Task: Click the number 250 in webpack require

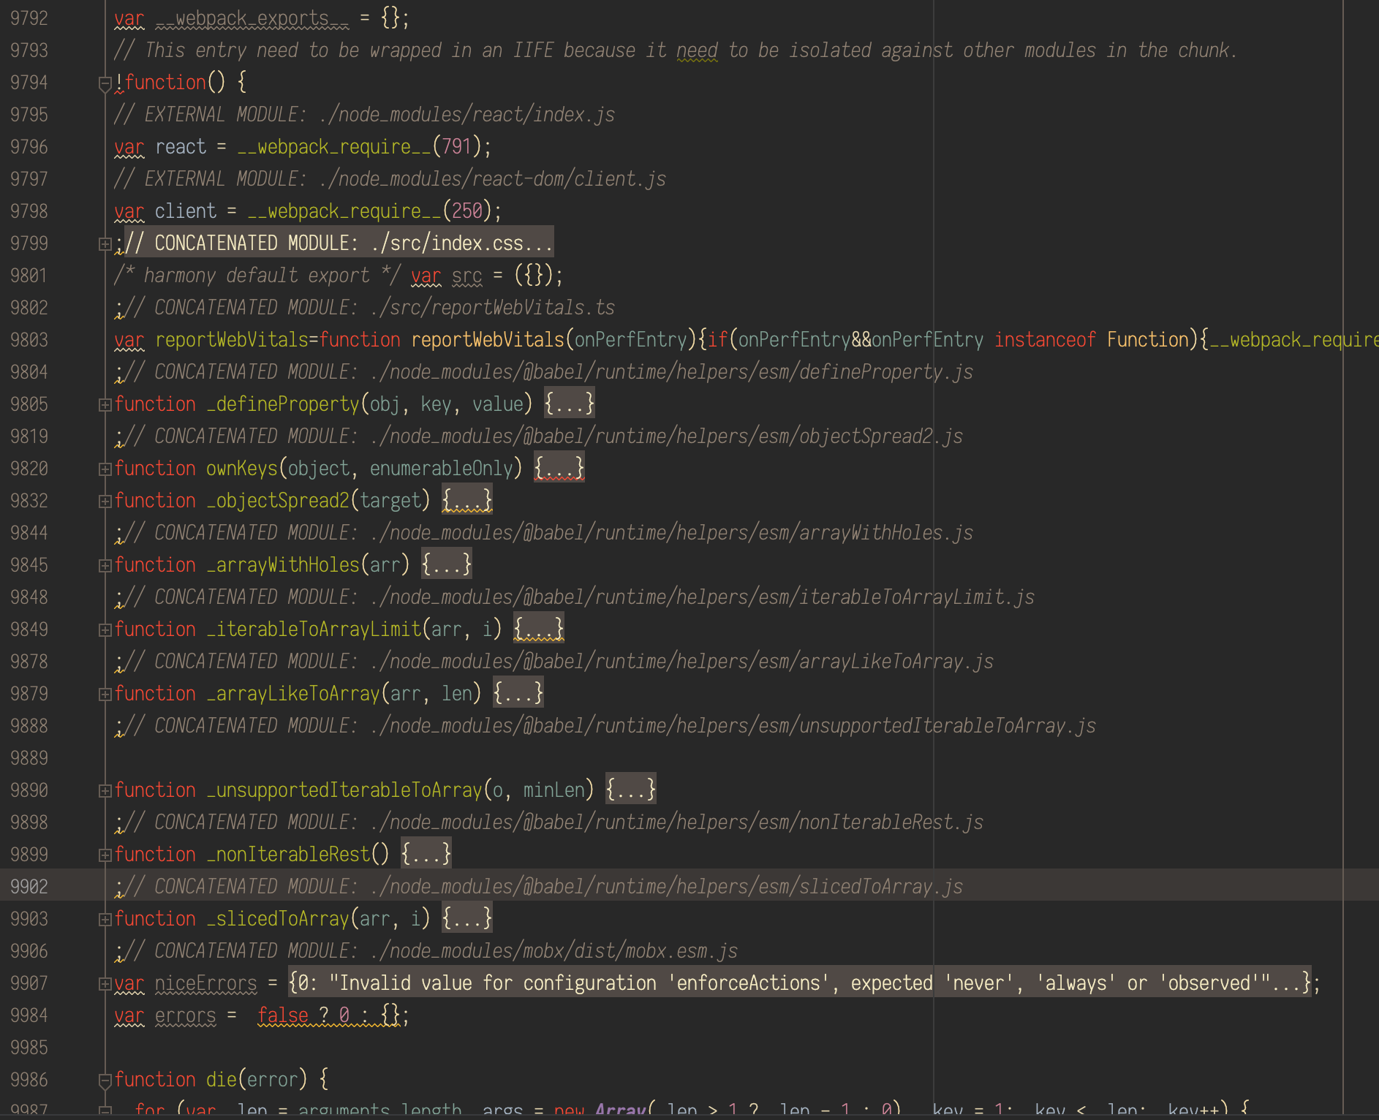Action: [467, 211]
